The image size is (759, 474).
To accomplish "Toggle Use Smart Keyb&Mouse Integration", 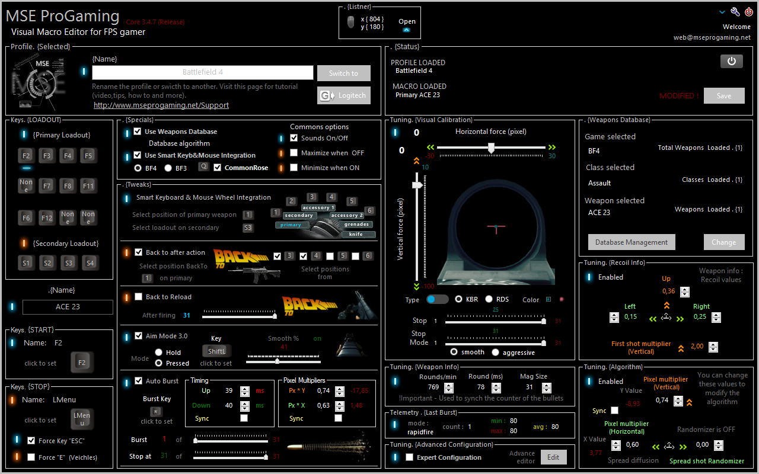I will pos(139,155).
